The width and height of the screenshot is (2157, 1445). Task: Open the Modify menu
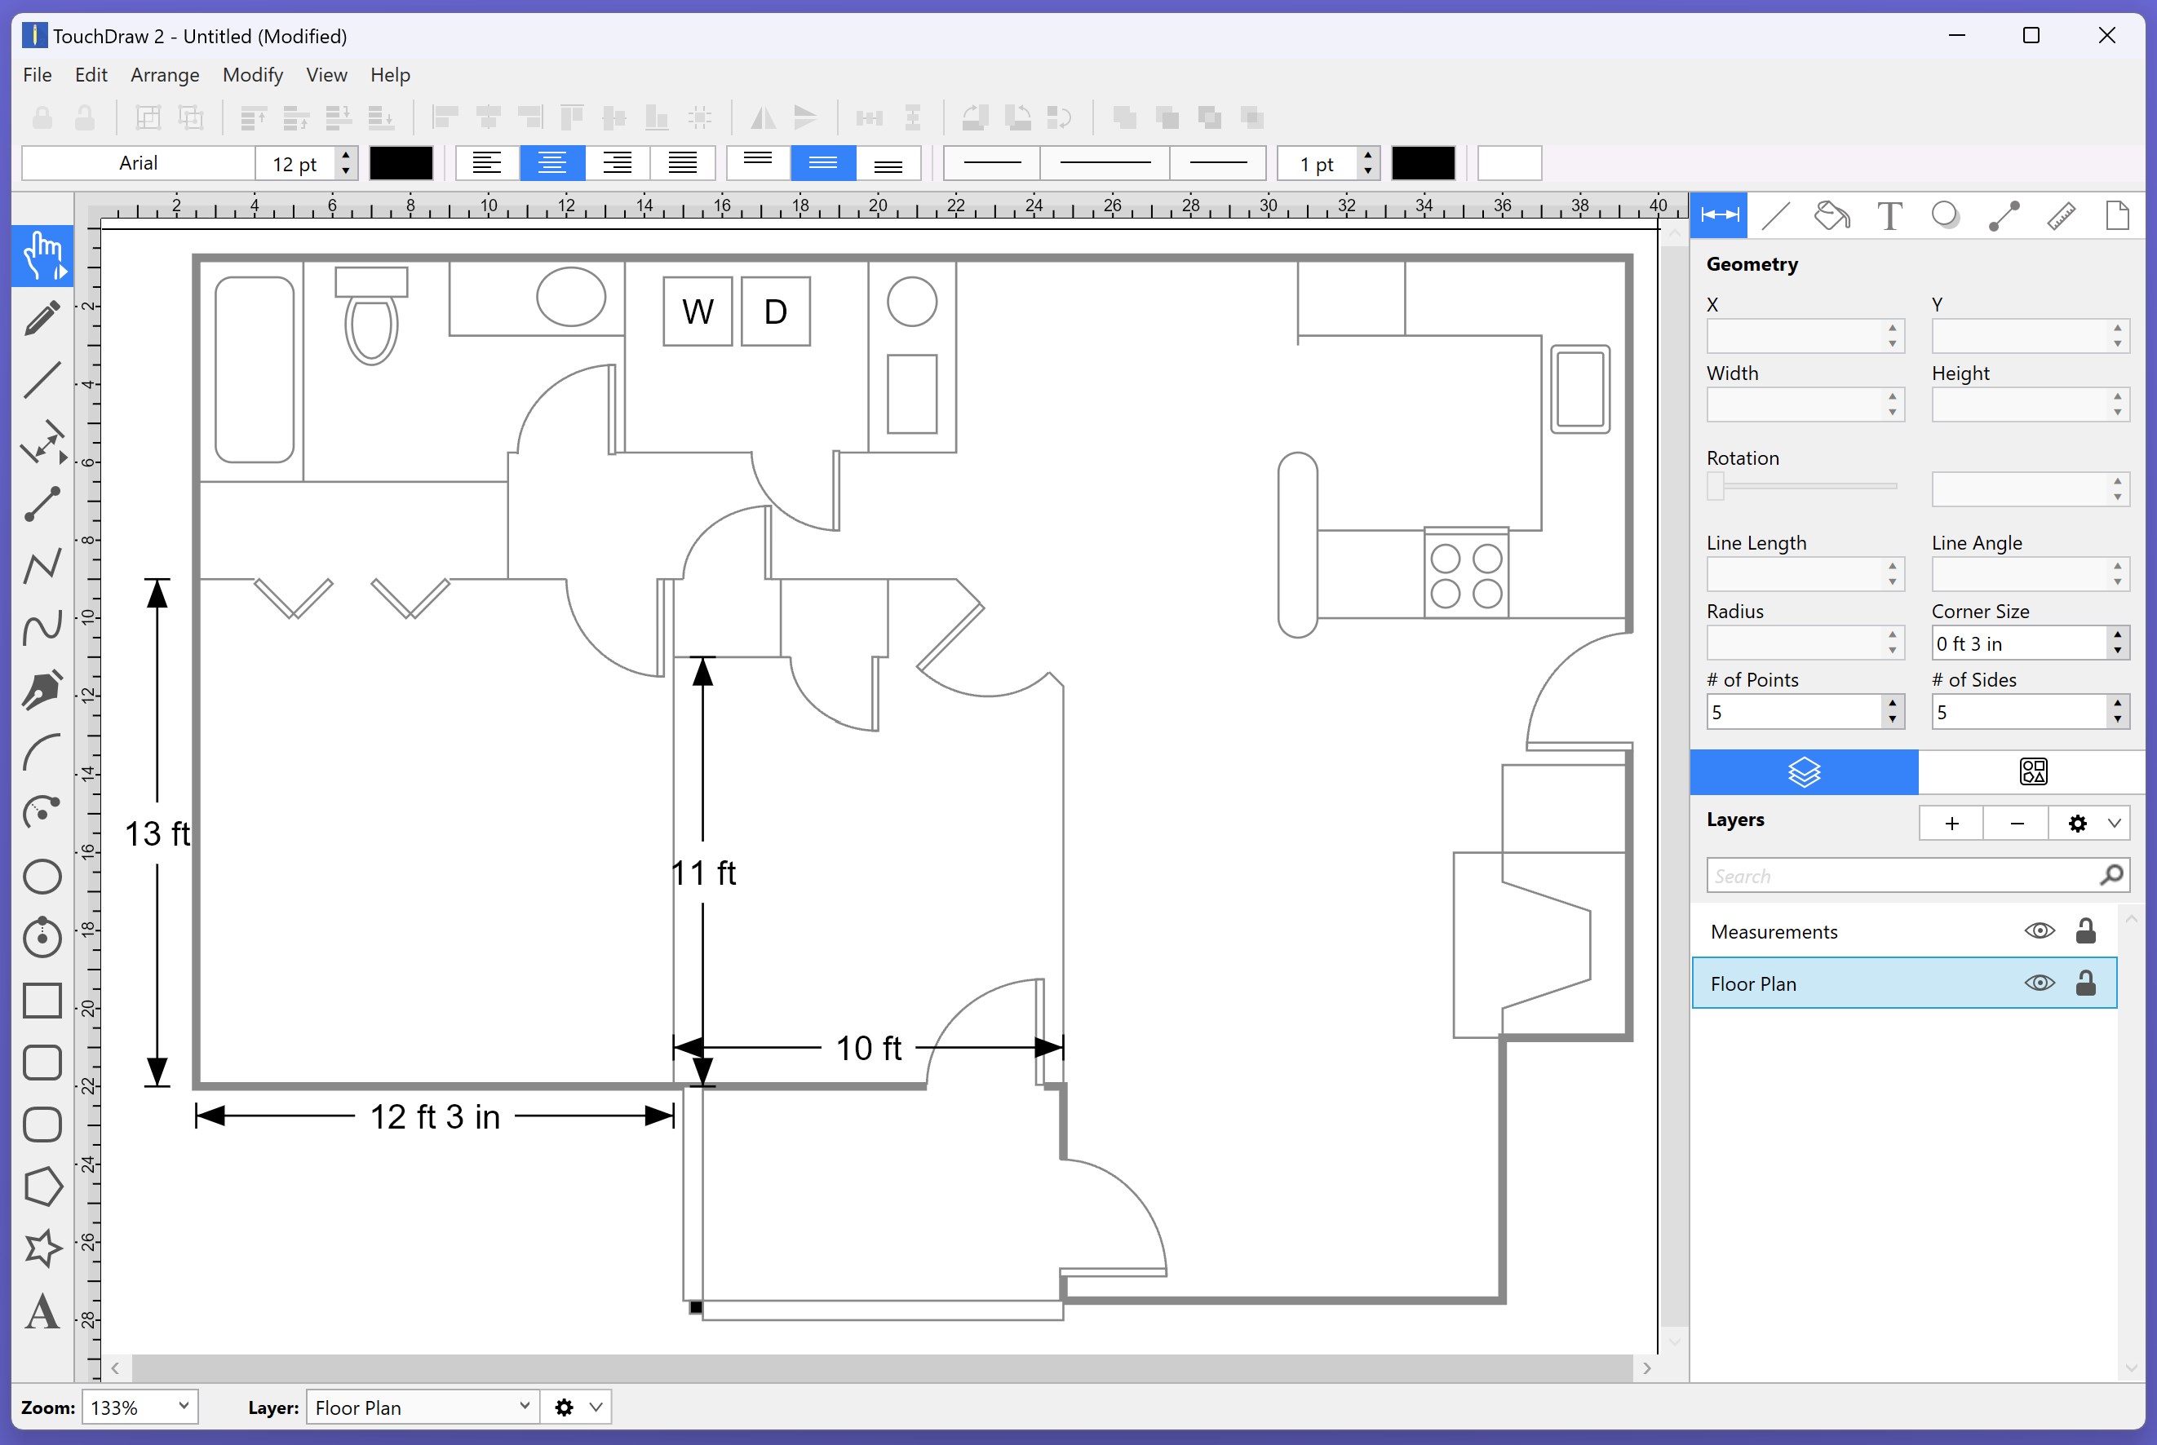pyautogui.click(x=253, y=75)
